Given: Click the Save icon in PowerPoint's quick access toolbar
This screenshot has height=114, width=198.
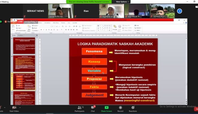Looking at the screenshot, I should tap(14, 20).
